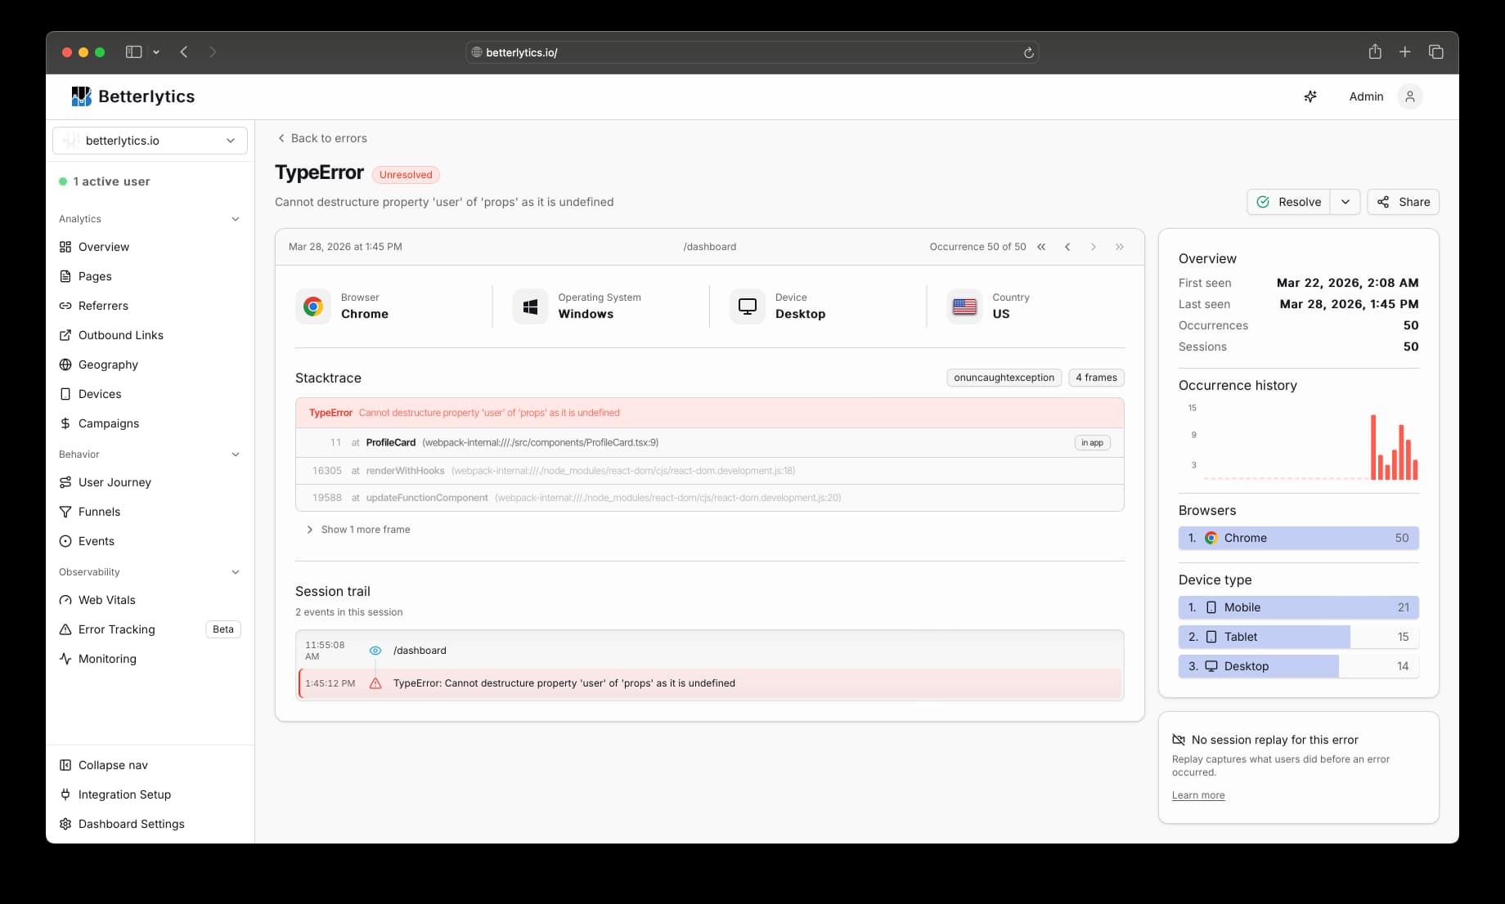Open Web Vitals in sidebar
This screenshot has width=1505, height=904.
click(106, 600)
